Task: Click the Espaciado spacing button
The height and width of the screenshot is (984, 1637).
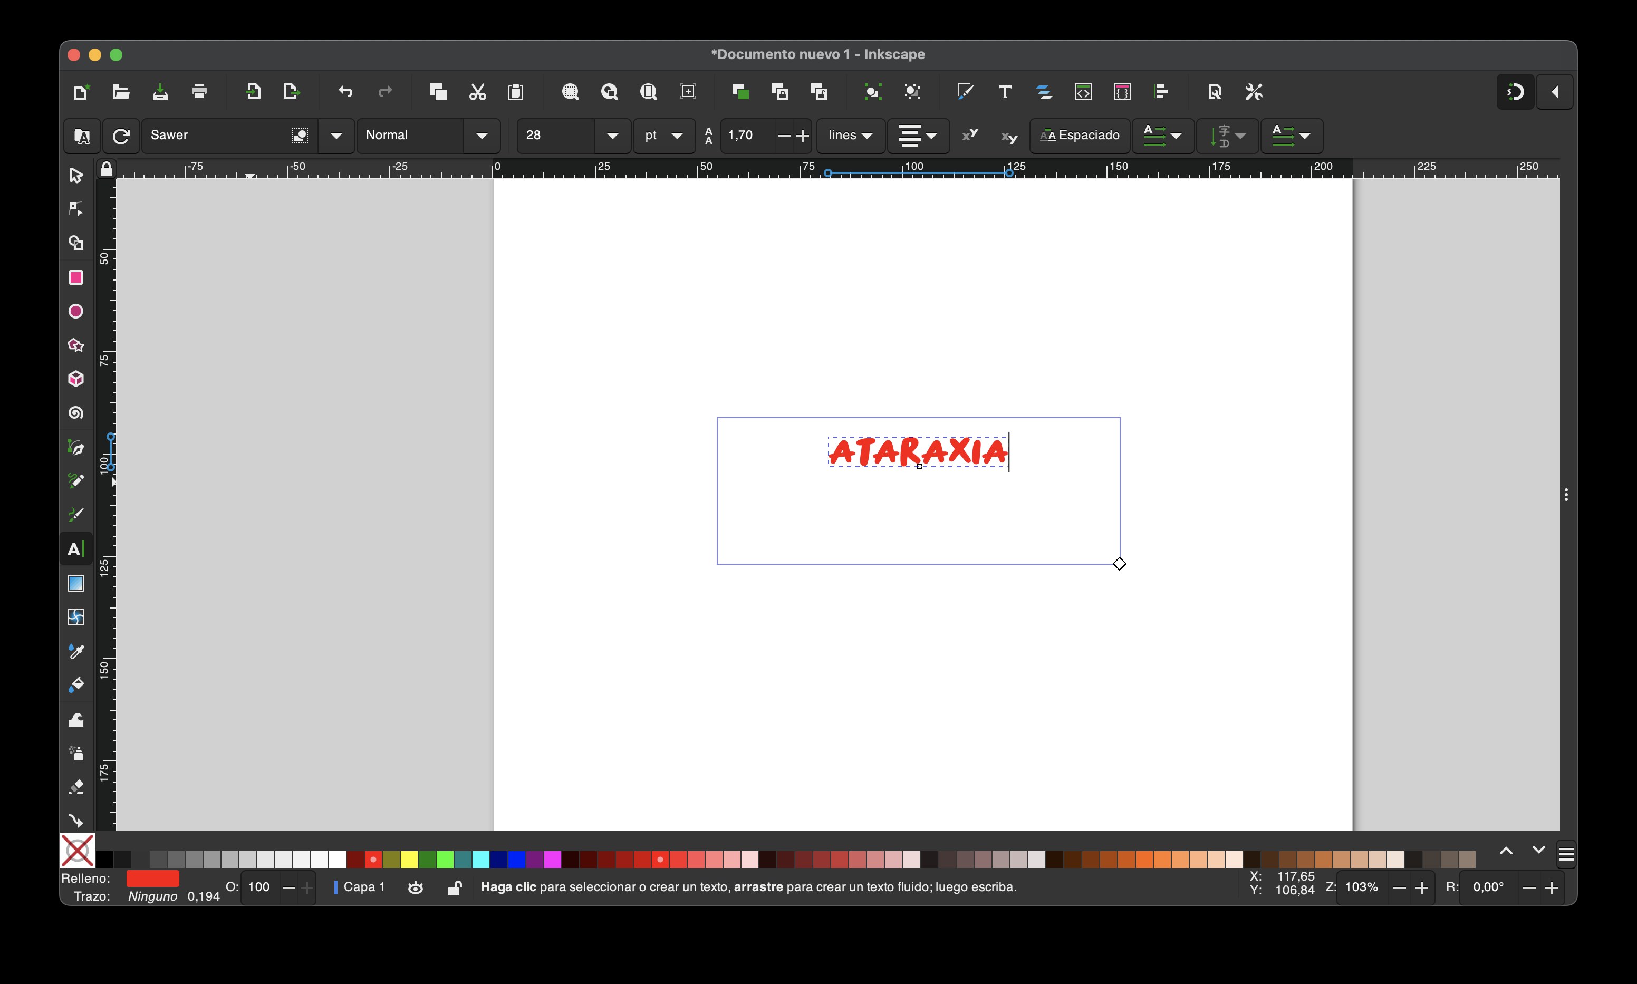Action: [x=1080, y=136]
